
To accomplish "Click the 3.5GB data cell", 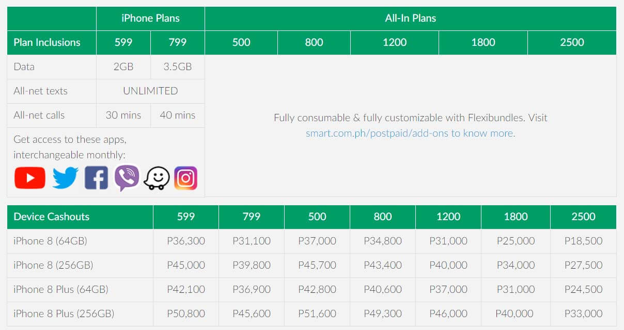I will (x=177, y=67).
